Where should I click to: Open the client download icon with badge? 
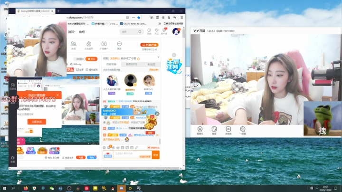164,31
